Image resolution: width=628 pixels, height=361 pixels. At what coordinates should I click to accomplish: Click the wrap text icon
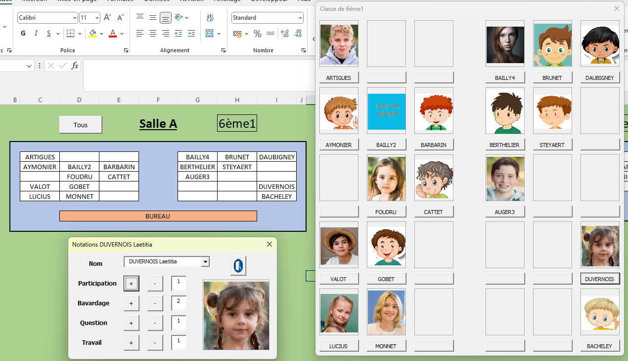(x=210, y=18)
